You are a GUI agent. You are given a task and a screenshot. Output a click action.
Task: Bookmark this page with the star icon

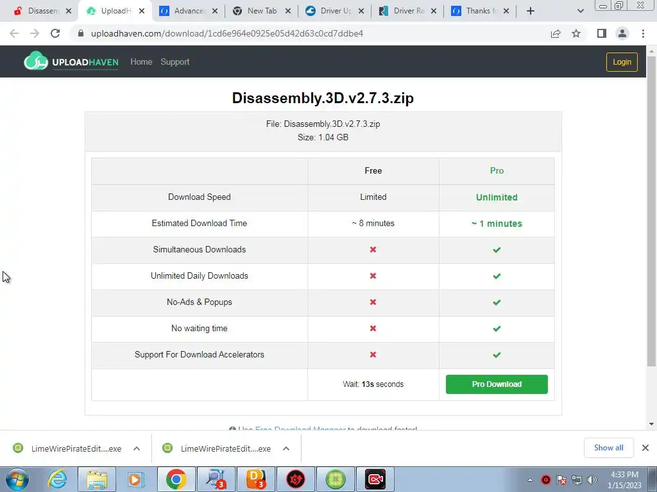tap(576, 33)
